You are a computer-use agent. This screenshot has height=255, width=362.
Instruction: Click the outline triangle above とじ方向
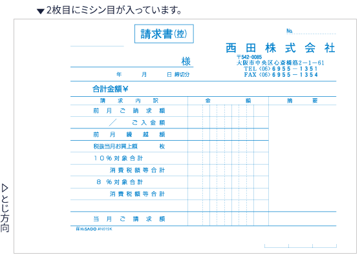5,188
